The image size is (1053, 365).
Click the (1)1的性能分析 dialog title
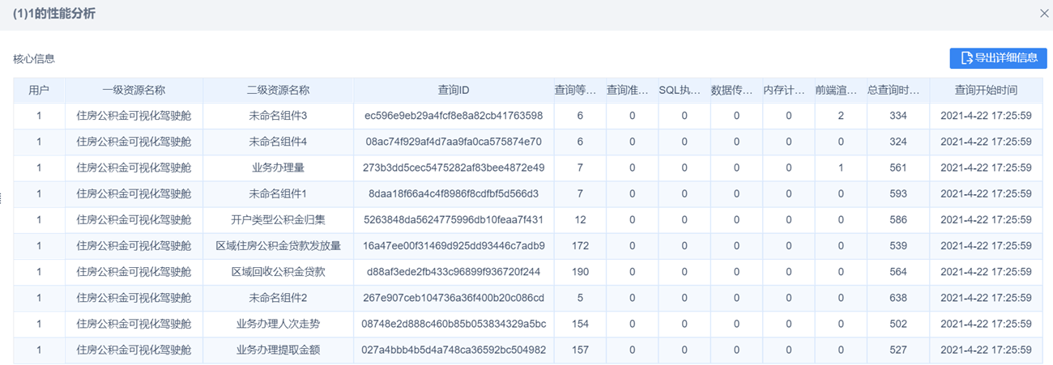tap(54, 13)
